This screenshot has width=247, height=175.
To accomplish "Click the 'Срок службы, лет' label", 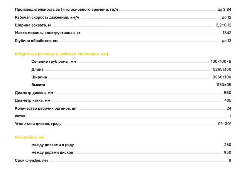I will [x=32, y=160].
